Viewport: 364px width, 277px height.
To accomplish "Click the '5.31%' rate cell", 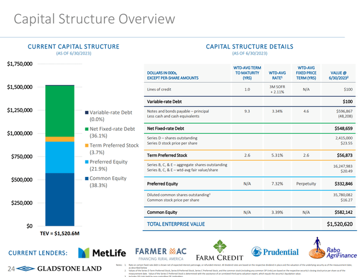I will click(277, 155).
